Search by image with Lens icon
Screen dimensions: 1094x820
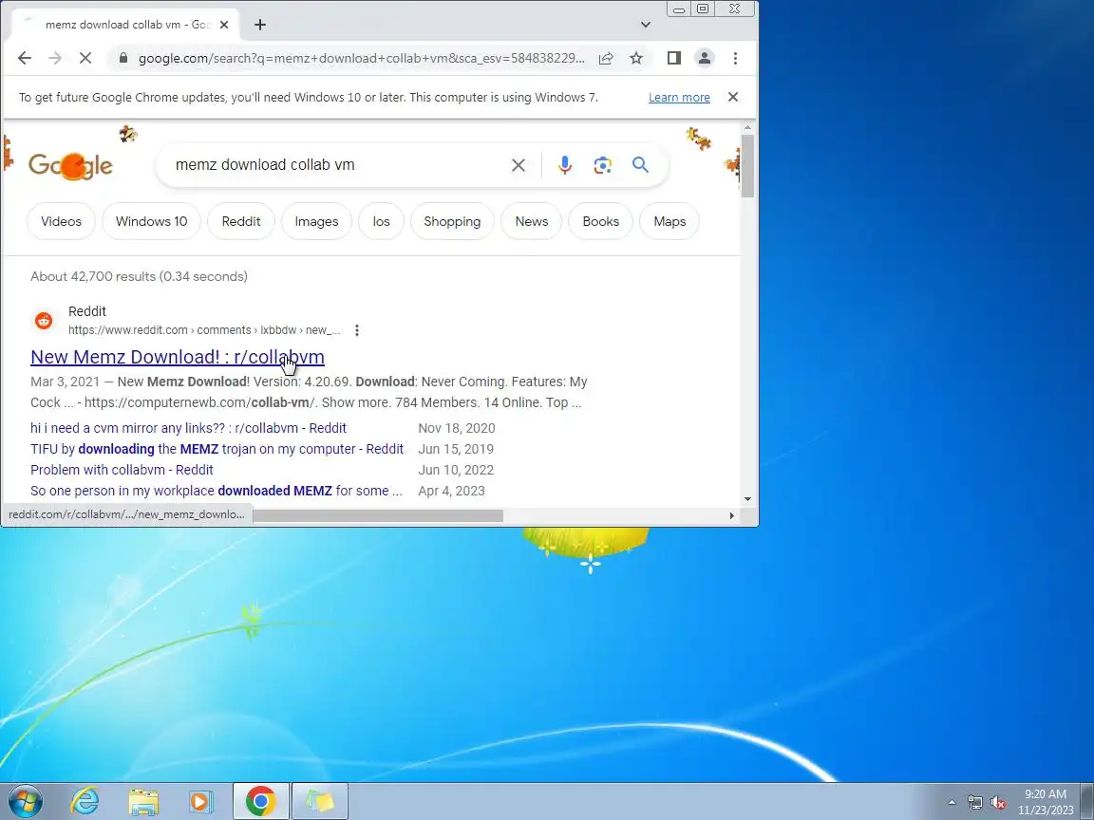[x=603, y=165]
